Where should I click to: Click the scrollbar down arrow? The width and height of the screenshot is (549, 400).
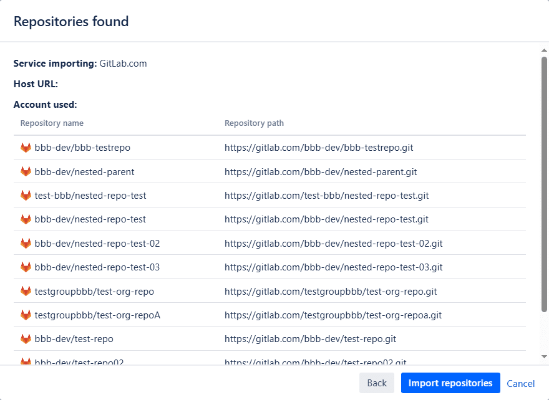pyautogui.click(x=544, y=356)
